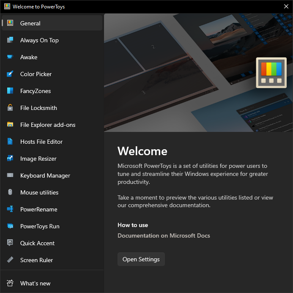The width and height of the screenshot is (293, 293).
Task: Click the File Explorer add-ons folder icon
Action: [10, 124]
